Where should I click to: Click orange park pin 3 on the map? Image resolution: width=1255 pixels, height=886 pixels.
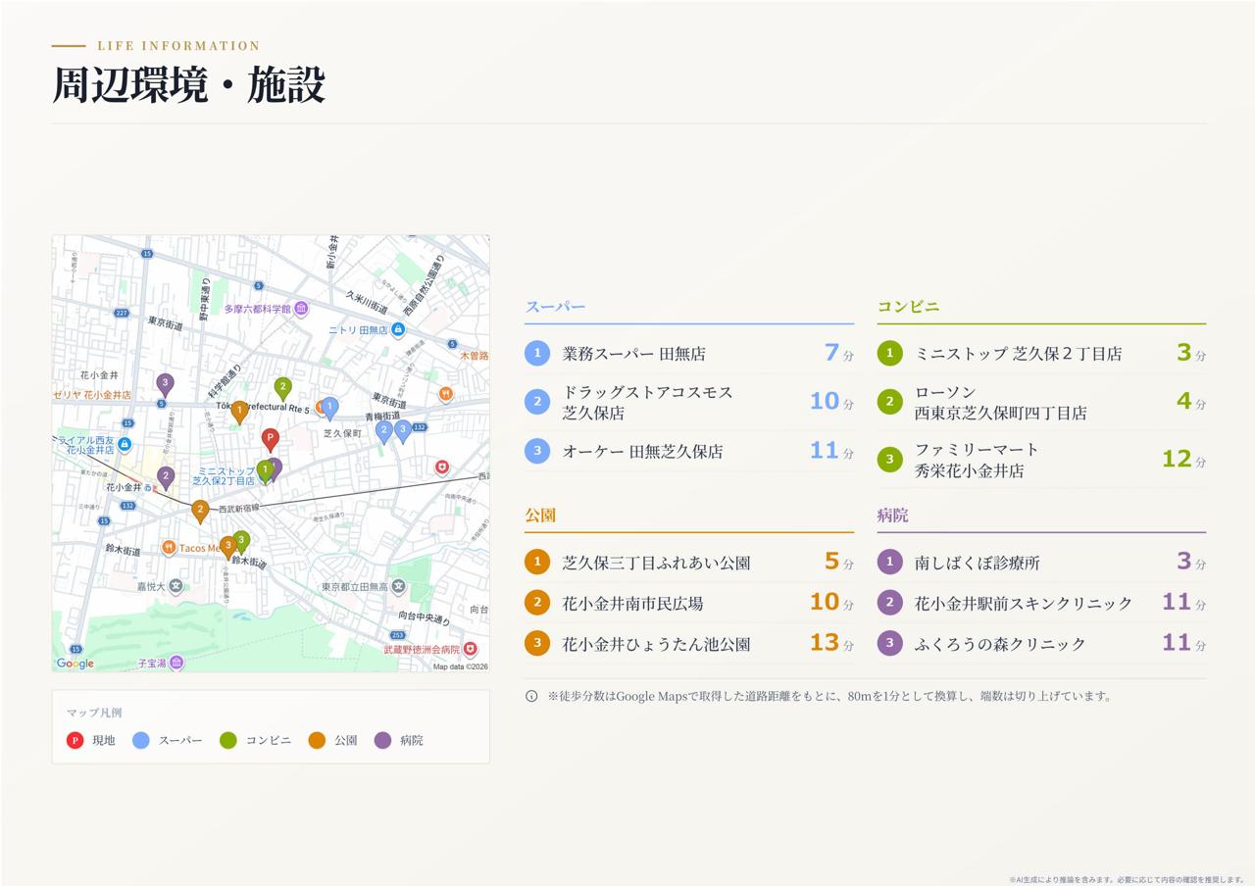tap(227, 547)
